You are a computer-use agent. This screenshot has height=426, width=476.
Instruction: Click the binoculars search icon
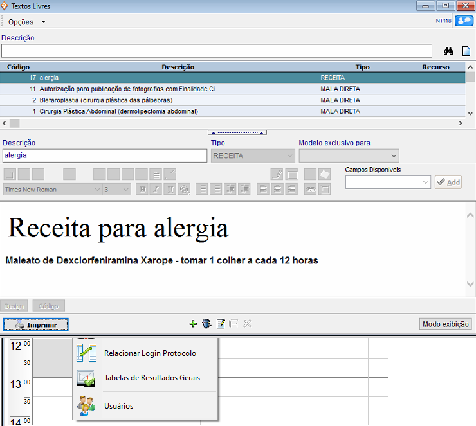coord(449,51)
